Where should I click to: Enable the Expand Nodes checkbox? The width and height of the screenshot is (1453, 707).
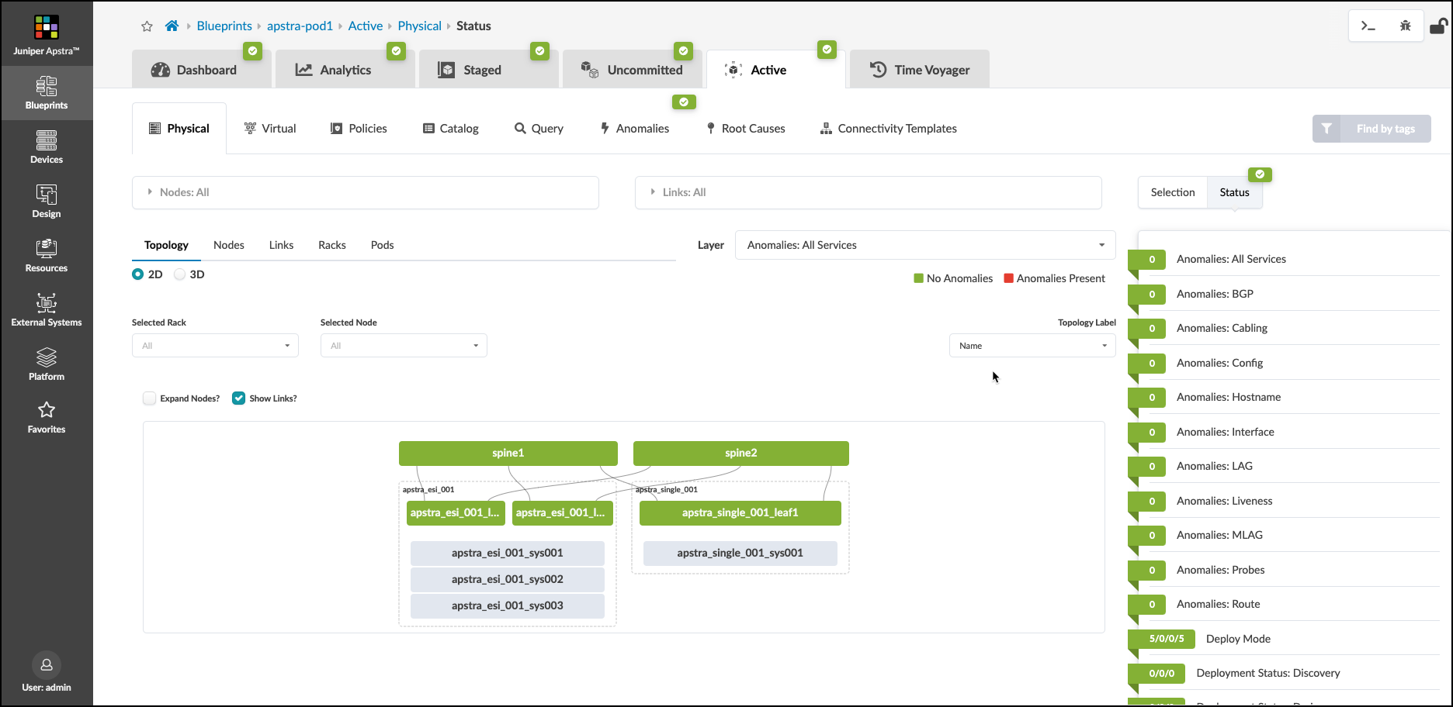click(x=150, y=398)
